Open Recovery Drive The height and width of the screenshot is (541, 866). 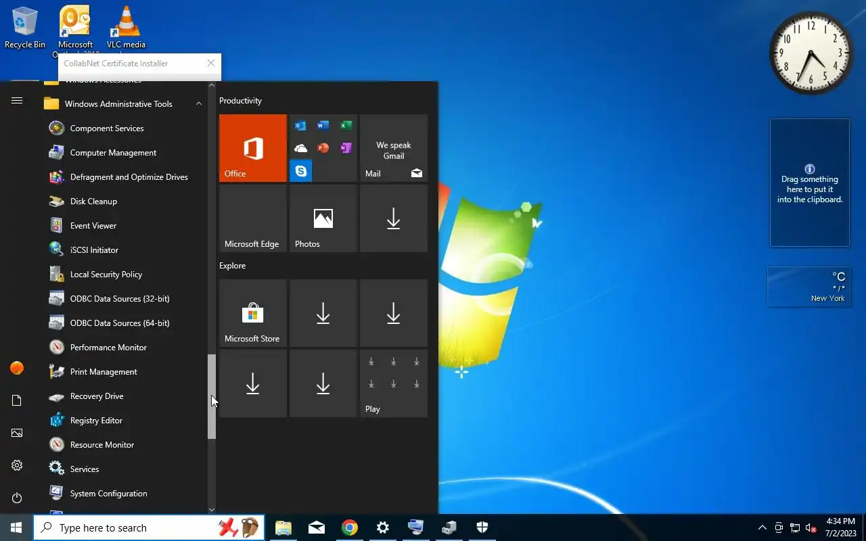(126, 396)
